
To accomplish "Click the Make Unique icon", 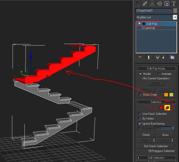I will tap(158, 57).
